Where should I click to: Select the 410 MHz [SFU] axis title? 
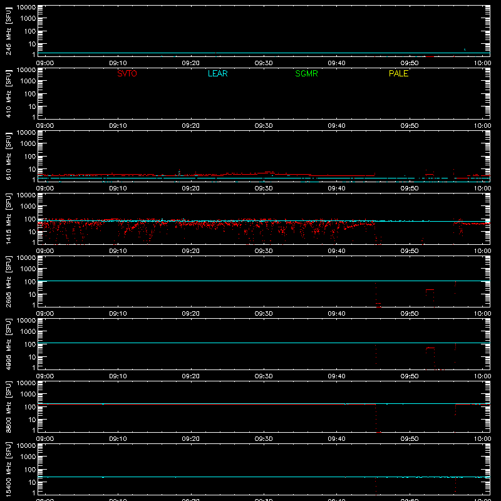click(x=9, y=93)
